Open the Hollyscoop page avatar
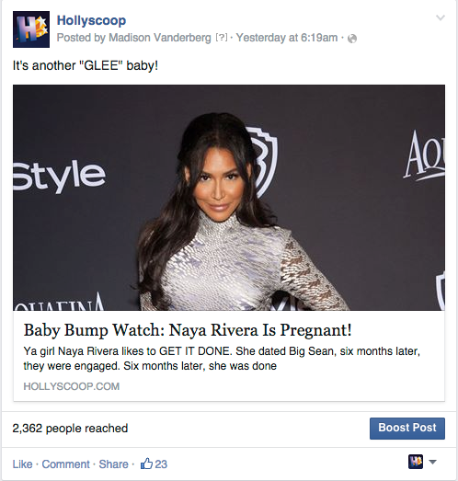The image size is (458, 481). point(31,29)
